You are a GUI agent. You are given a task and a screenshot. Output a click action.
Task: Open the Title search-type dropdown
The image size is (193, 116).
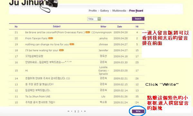94,19
